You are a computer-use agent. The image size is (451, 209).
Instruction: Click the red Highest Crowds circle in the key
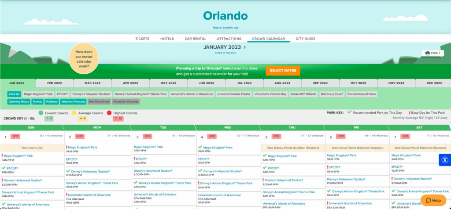(x=109, y=113)
